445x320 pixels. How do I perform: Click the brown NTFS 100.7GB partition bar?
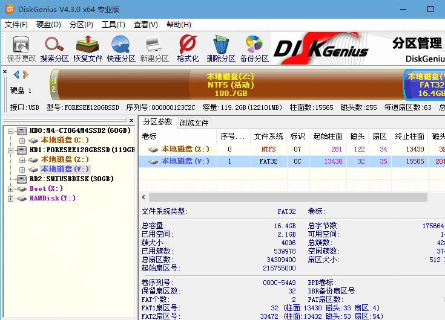pyautogui.click(x=230, y=85)
